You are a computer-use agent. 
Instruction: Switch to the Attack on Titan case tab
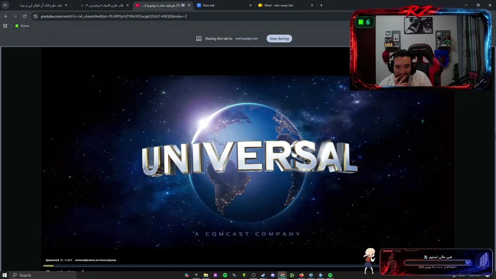point(40,5)
